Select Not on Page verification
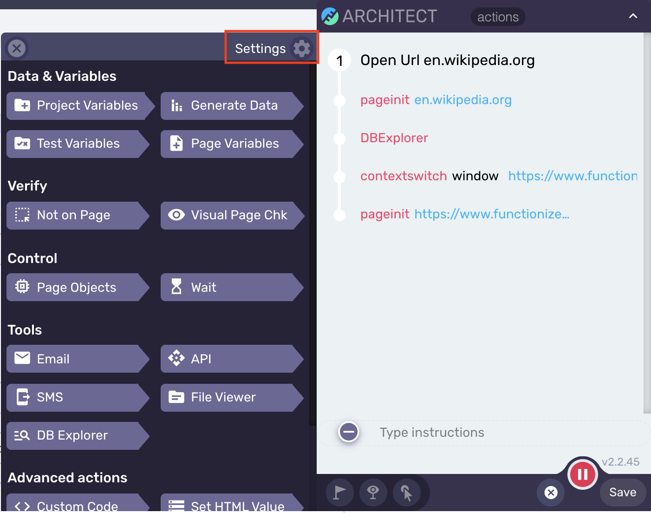 click(78, 215)
